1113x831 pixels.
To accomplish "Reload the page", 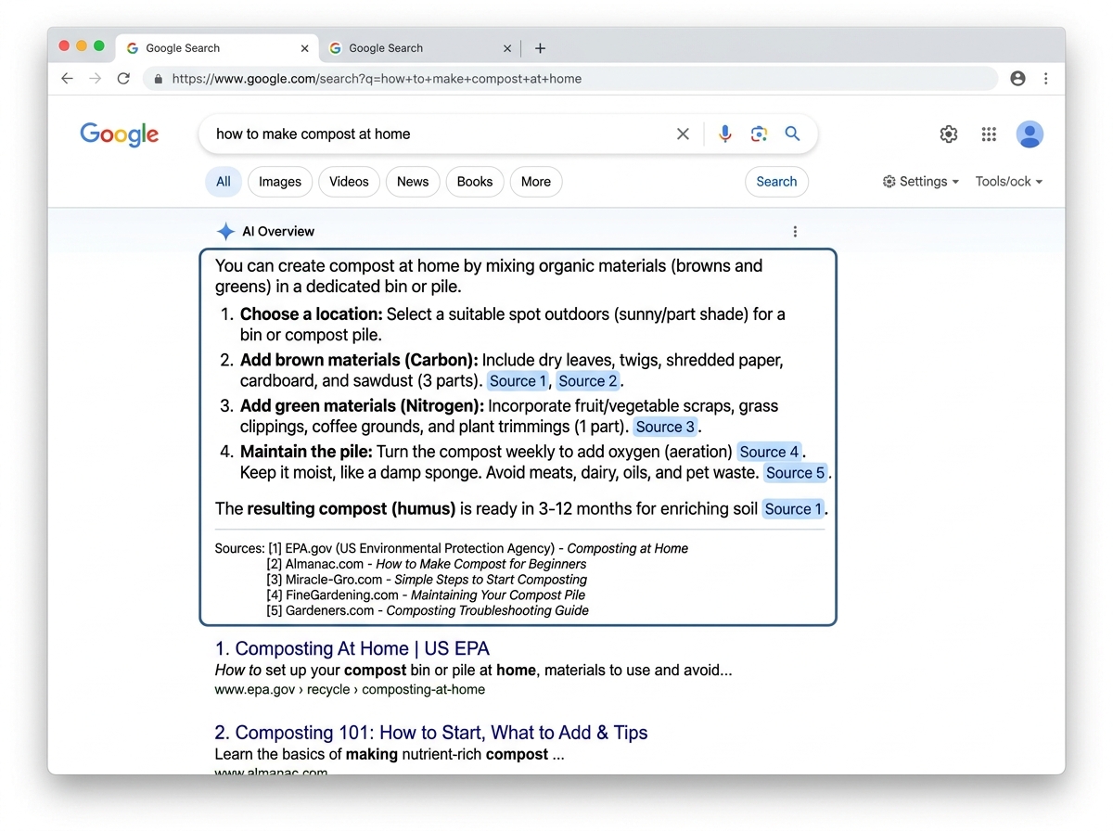I will point(123,78).
